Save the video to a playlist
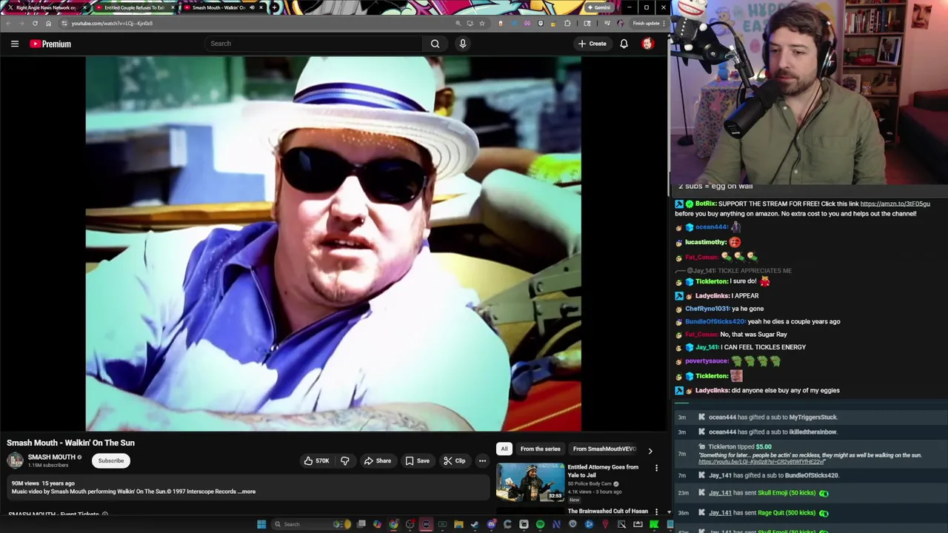 [417, 460]
